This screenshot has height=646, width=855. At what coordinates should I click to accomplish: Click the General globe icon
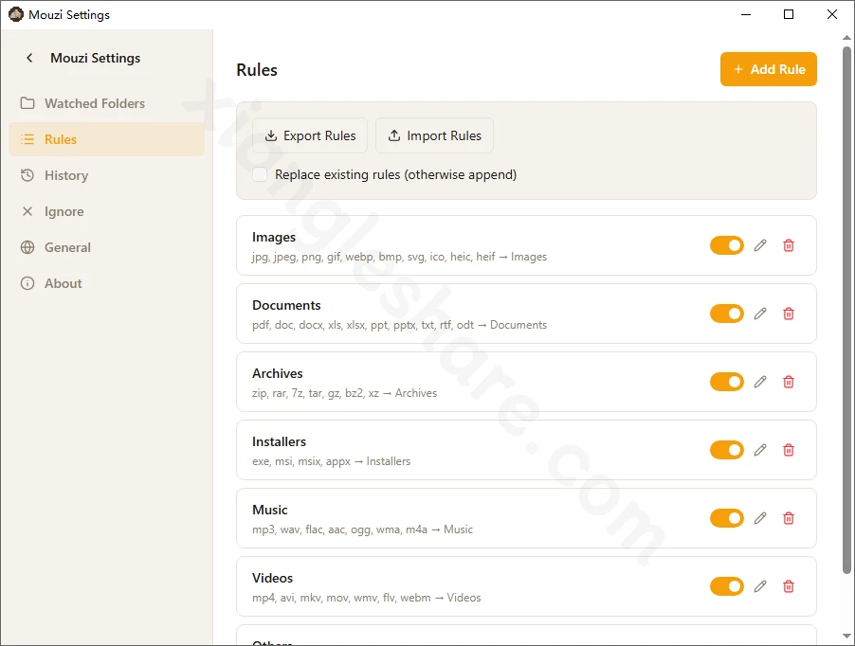pyautogui.click(x=27, y=247)
